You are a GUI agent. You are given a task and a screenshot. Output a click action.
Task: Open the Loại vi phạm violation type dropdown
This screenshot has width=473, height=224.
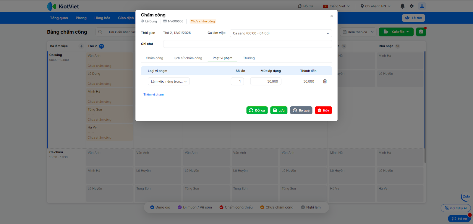169,81
